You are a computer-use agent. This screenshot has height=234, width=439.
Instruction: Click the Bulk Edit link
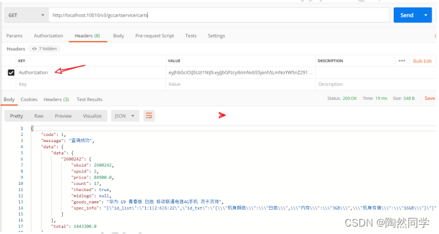422,61
